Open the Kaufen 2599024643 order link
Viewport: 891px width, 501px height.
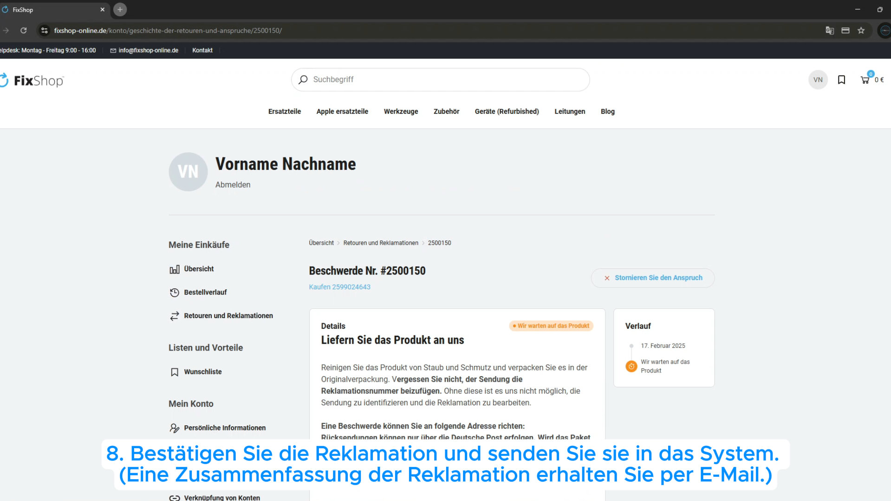click(x=339, y=287)
